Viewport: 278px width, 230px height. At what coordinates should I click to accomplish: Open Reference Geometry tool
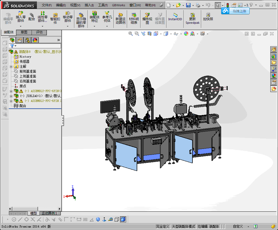click(x=107, y=17)
